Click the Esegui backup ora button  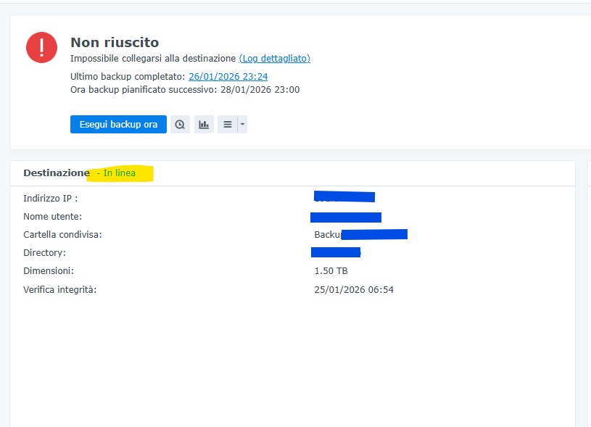pyautogui.click(x=118, y=125)
